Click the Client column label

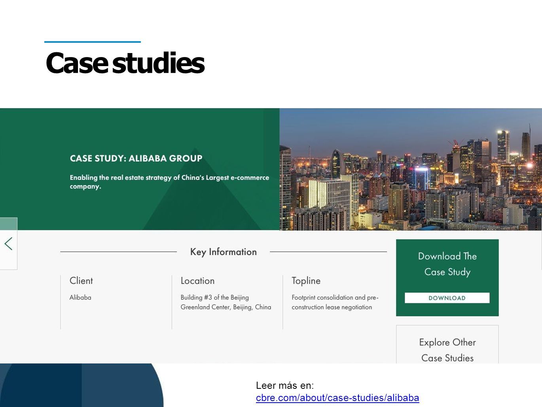pyautogui.click(x=81, y=281)
